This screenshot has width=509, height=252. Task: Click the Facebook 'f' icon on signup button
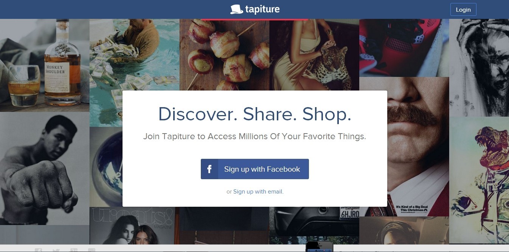coord(209,169)
